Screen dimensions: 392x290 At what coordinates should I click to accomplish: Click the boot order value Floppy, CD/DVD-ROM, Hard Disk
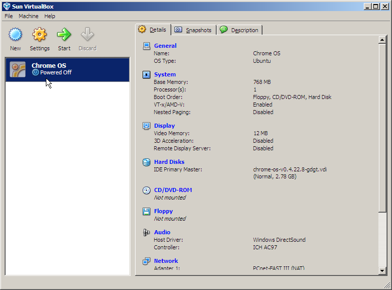coord(292,97)
